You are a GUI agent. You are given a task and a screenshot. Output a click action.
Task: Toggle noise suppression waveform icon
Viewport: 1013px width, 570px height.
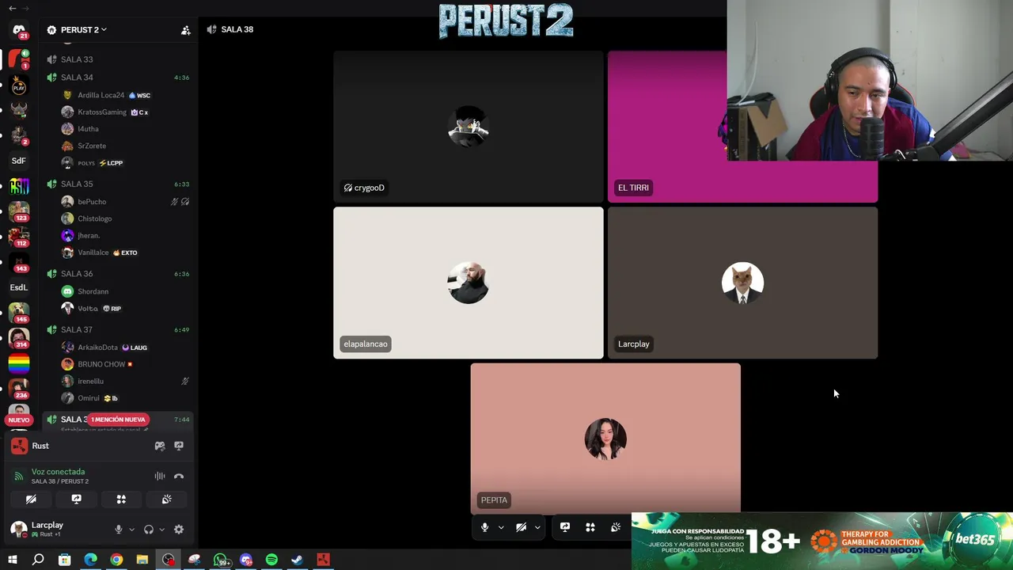click(x=160, y=476)
